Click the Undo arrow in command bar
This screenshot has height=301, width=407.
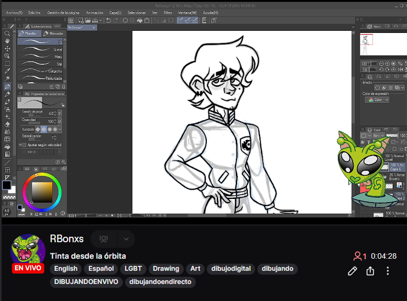click(x=109, y=20)
